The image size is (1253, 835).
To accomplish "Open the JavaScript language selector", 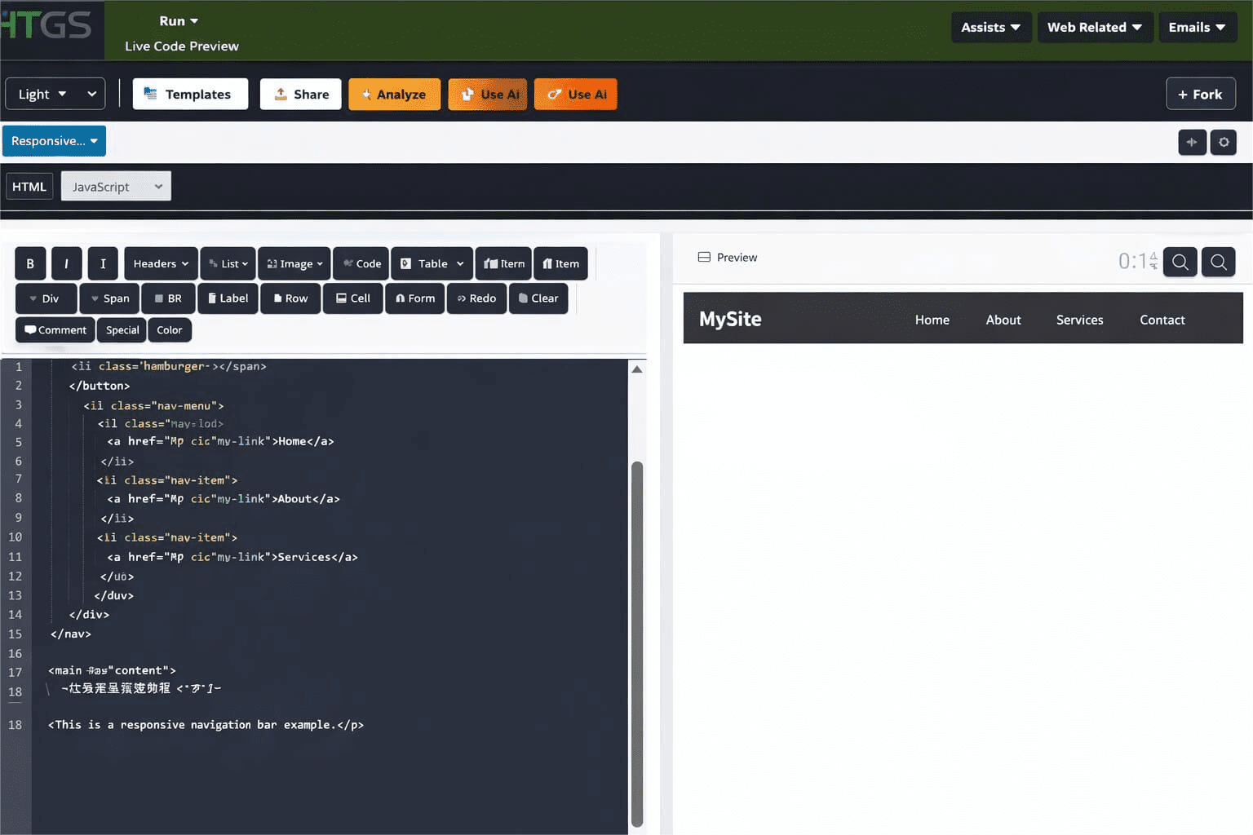I will 116,187.
